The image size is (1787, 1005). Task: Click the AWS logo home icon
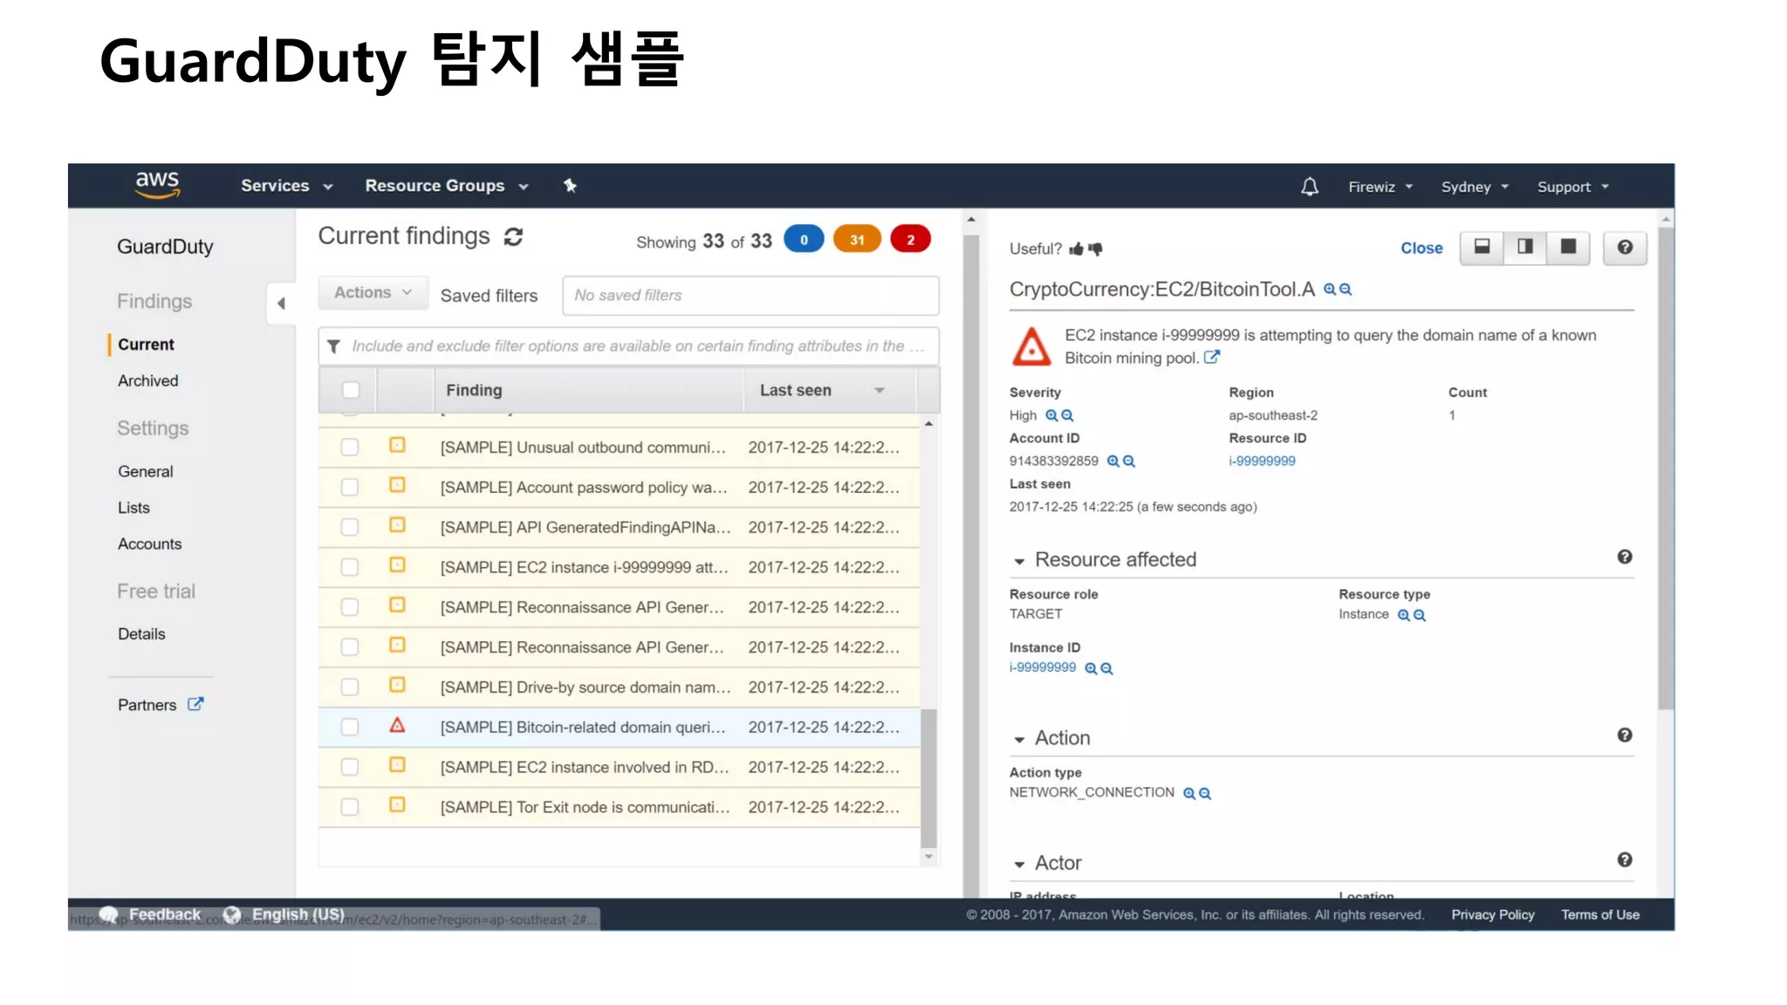coord(157,185)
